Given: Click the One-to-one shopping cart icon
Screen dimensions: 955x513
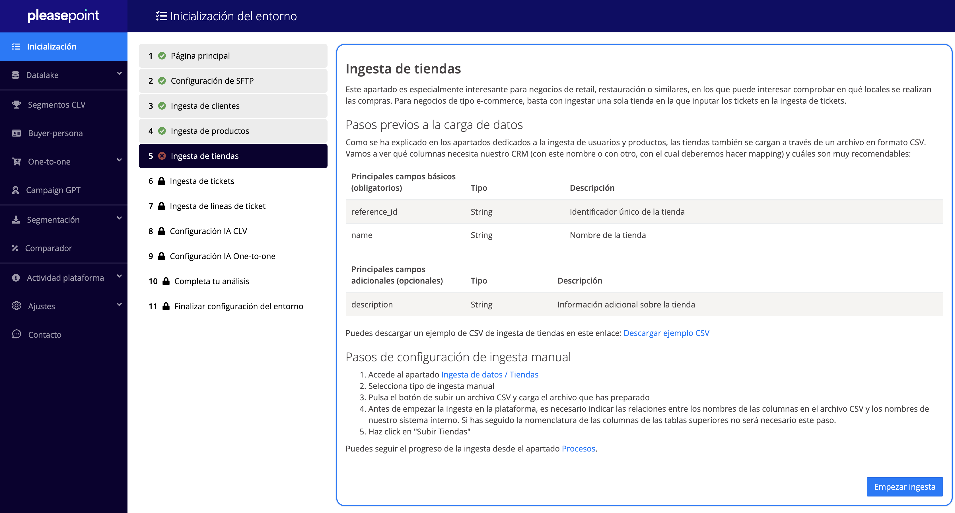Looking at the screenshot, I should (x=16, y=162).
